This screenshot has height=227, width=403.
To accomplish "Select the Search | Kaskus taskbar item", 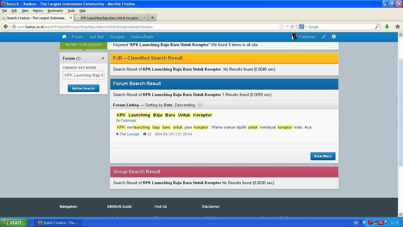I will click(58, 223).
